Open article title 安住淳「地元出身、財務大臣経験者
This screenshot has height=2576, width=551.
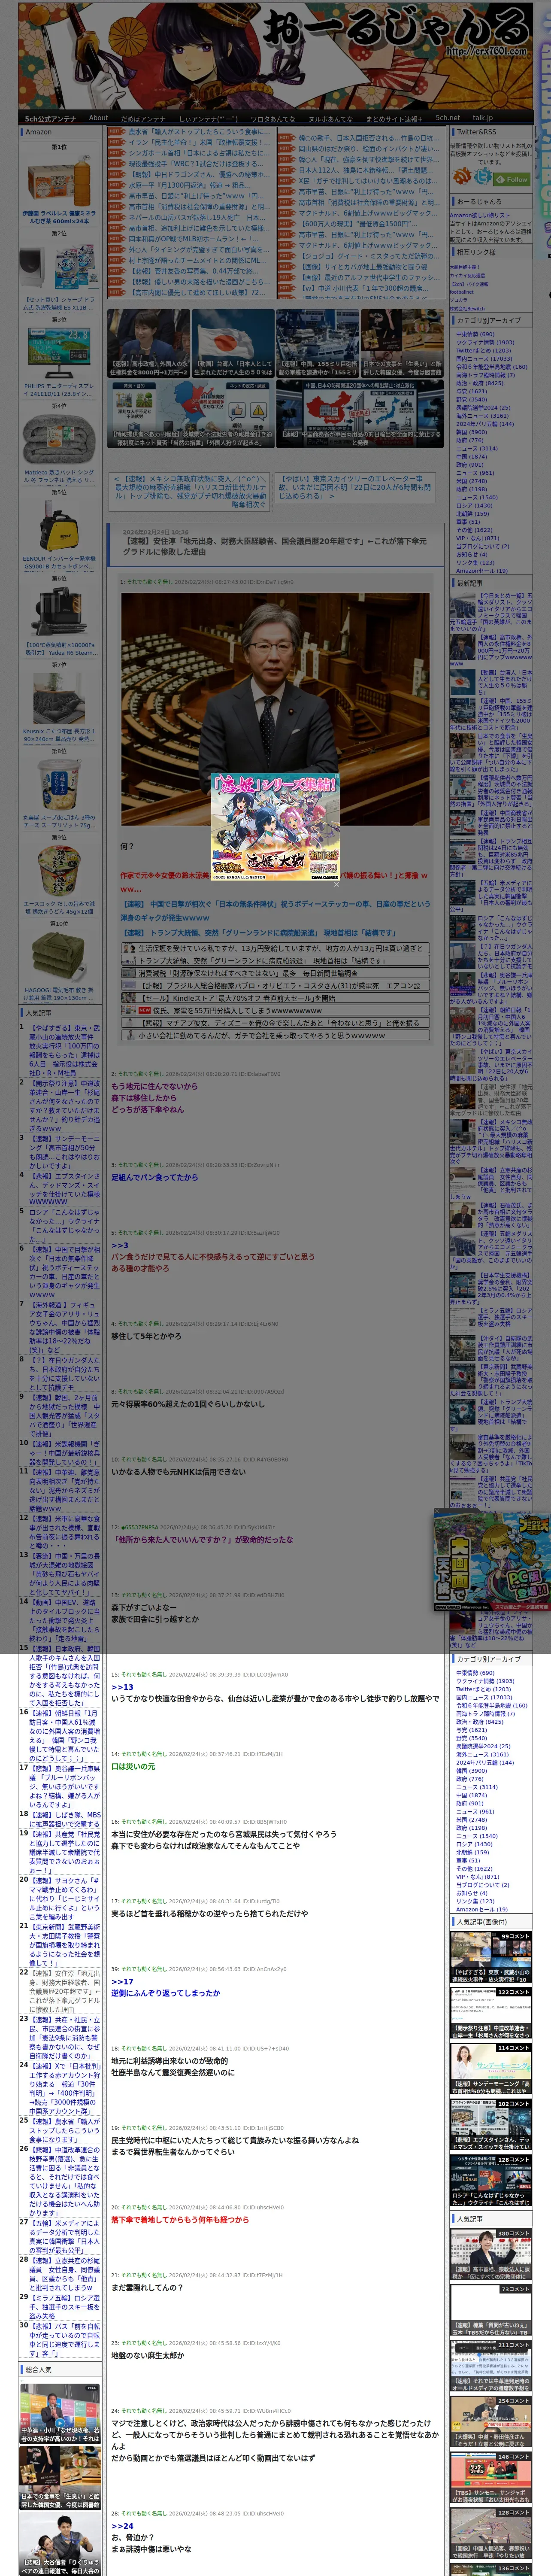(274, 546)
